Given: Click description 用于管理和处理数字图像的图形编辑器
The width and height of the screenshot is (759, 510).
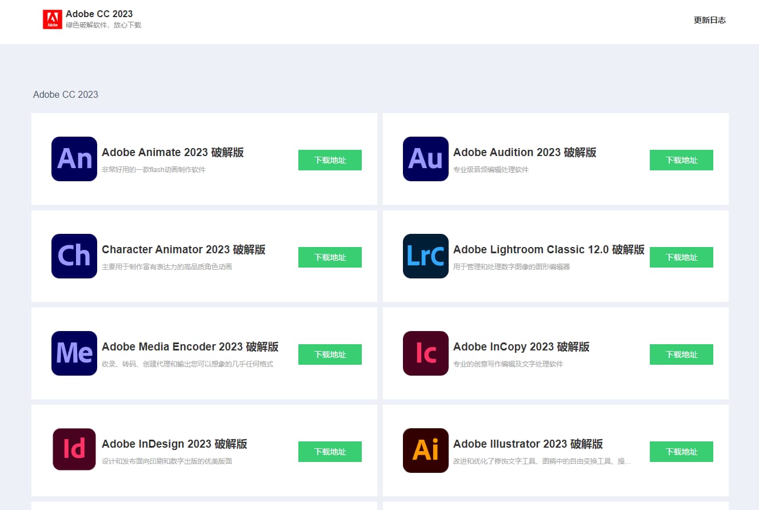Looking at the screenshot, I should click(512, 267).
